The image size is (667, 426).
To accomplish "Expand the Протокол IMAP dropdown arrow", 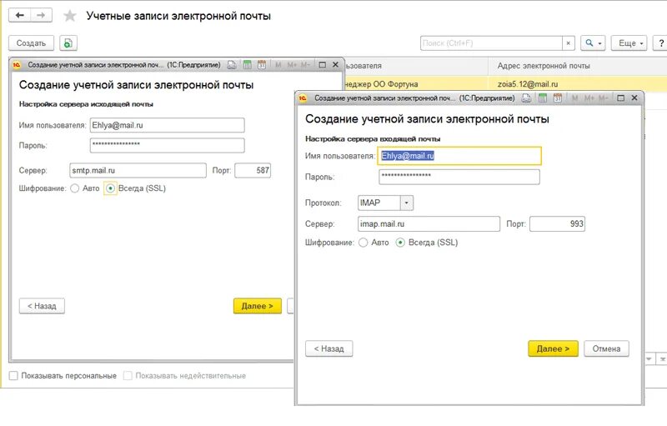I will [x=407, y=203].
